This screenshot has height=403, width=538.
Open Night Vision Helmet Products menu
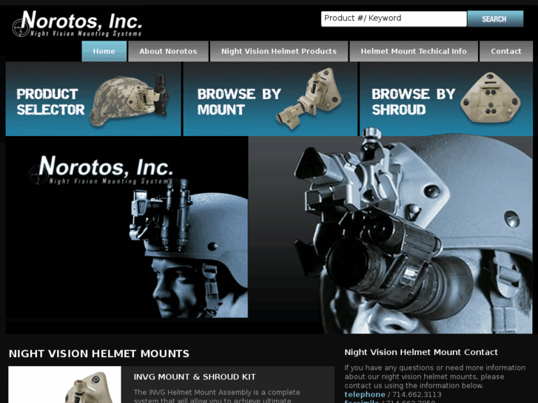[x=279, y=51]
